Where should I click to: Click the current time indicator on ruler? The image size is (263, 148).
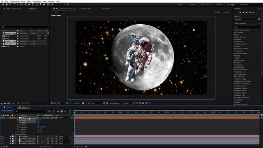coord(74,112)
